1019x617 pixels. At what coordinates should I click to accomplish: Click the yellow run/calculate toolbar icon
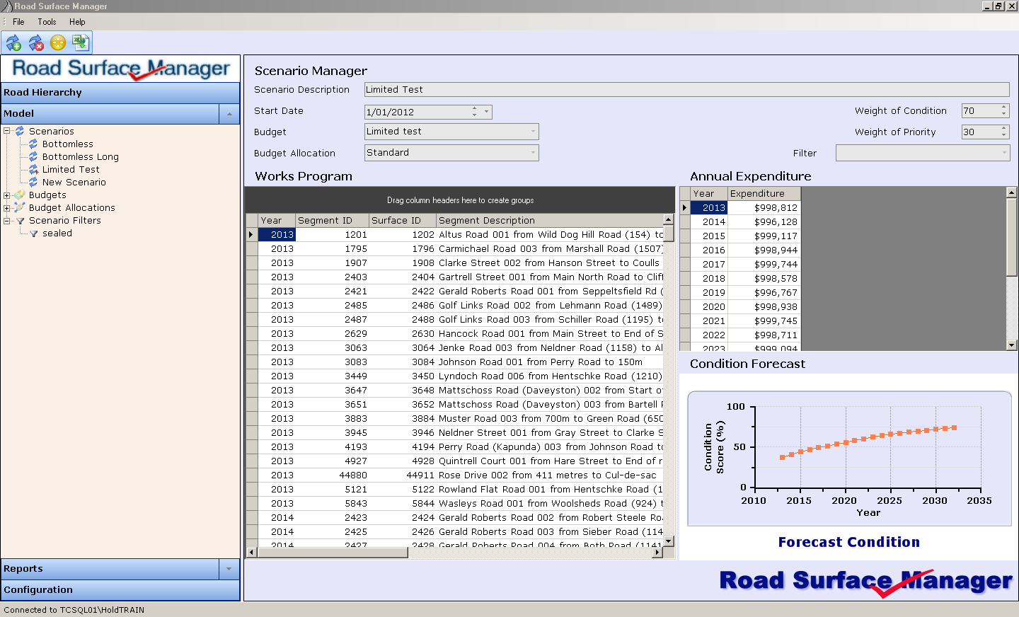58,43
